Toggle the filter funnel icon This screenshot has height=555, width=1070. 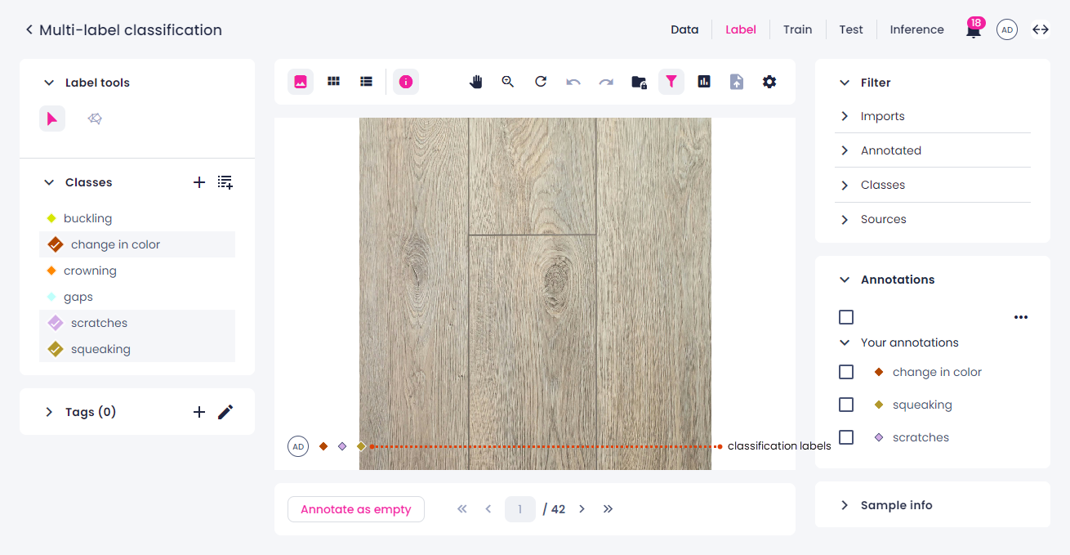[x=671, y=82]
